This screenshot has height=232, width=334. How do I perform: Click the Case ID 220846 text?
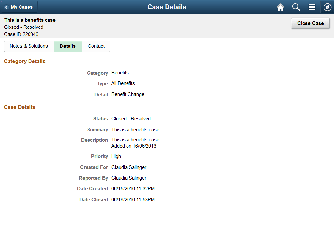click(x=21, y=34)
